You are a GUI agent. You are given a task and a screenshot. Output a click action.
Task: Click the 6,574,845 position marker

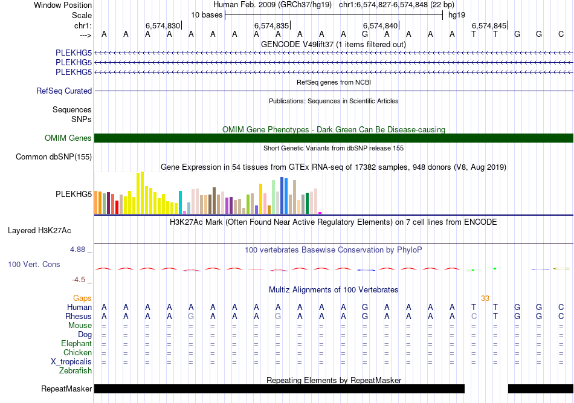(489, 25)
